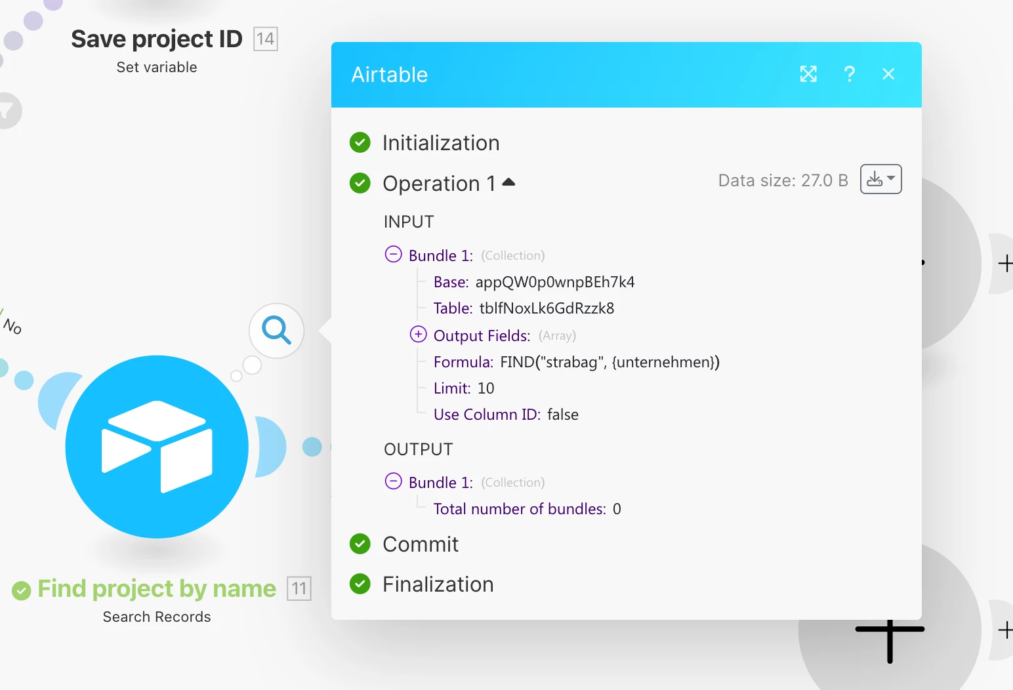Click the Data size 27.0 B label
Screen dimensions: 1013x690
coord(783,180)
